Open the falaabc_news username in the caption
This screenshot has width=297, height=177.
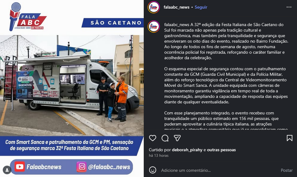click(177, 25)
